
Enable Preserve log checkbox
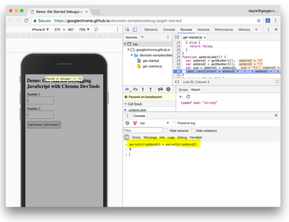coord(174,123)
